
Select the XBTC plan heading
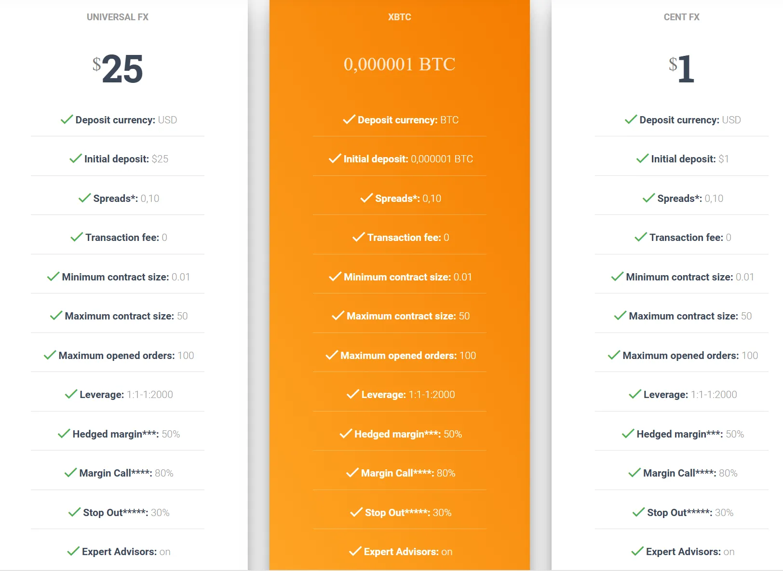tap(400, 17)
